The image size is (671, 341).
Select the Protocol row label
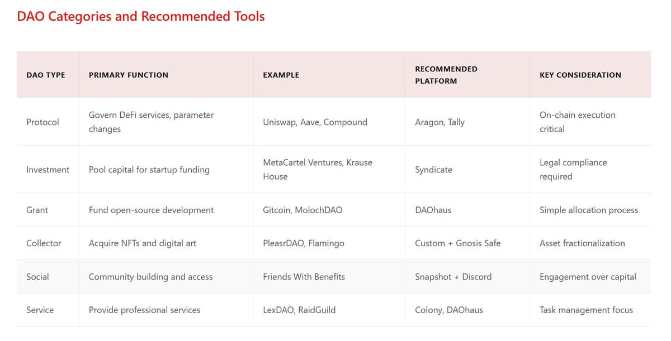click(x=42, y=122)
